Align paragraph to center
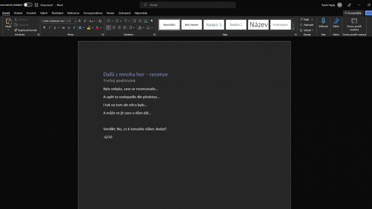The image size is (372, 209). click(x=114, y=28)
